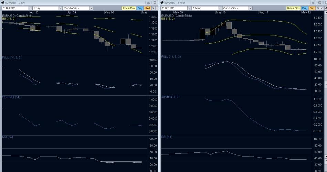The width and height of the screenshot is (327, 172).
Task: Click the 1.3700 price axis value
Action: click(x=153, y=17)
